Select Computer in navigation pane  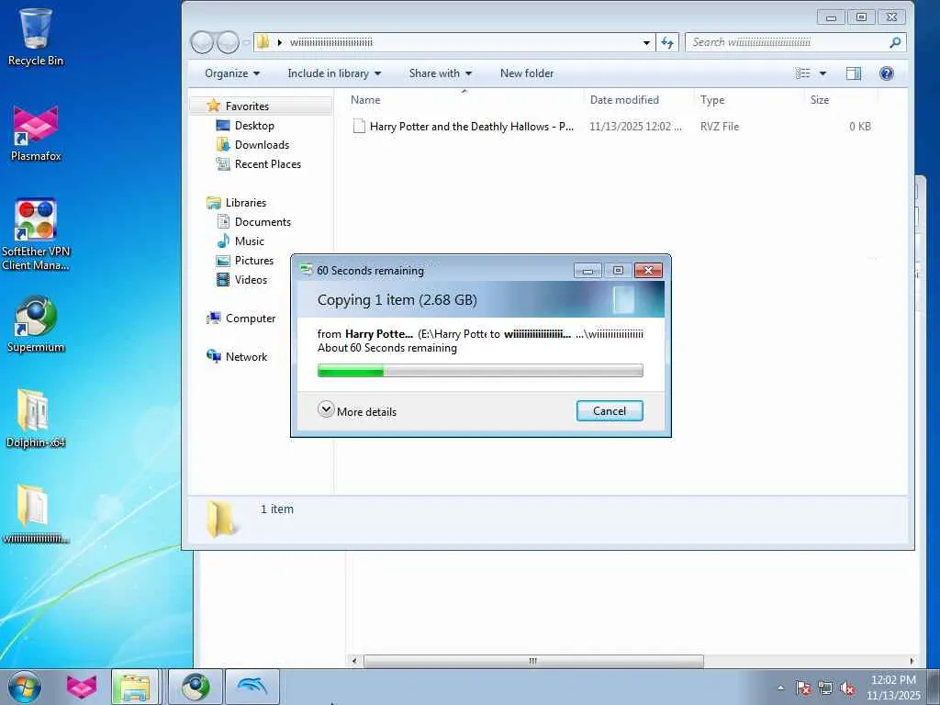point(251,319)
